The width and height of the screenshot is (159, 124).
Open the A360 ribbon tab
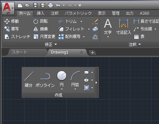coord(144,13)
